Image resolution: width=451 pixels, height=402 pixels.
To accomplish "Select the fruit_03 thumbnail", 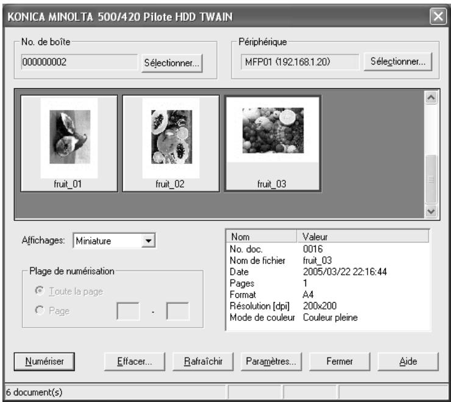I will (x=272, y=143).
